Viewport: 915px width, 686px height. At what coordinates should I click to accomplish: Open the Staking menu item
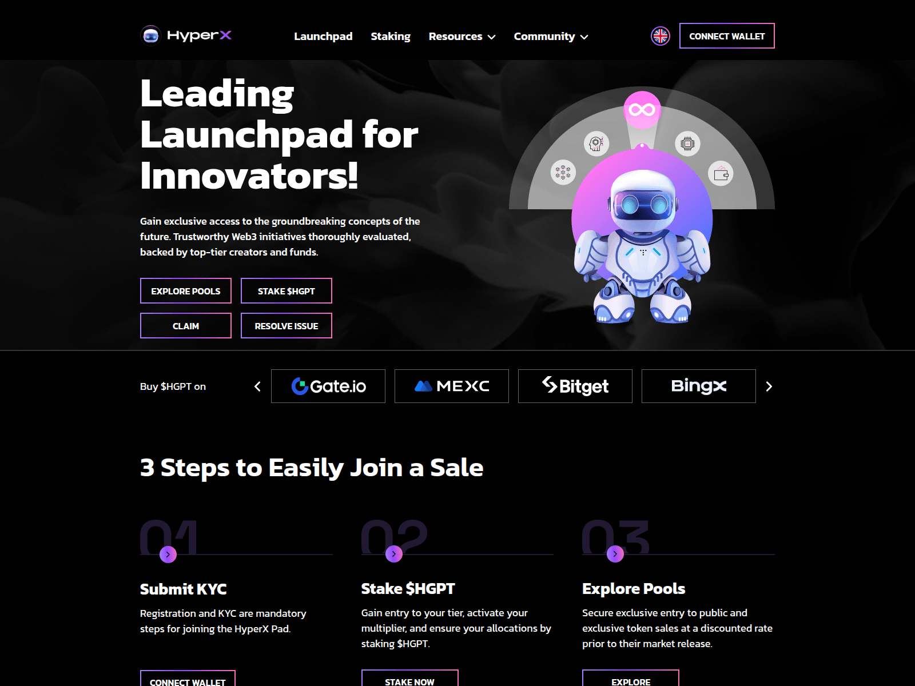tap(391, 37)
